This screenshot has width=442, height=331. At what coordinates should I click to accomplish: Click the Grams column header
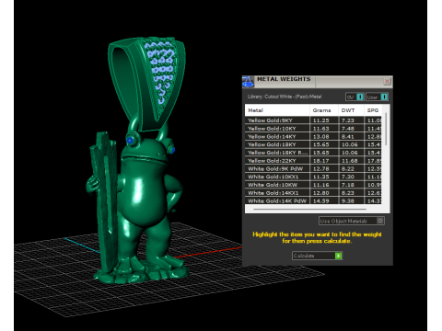coord(324,110)
